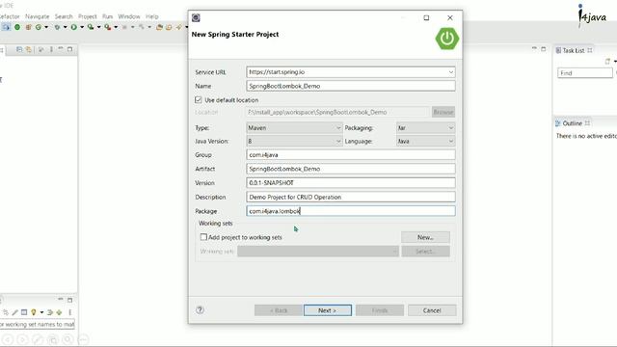Click the Version field showing 0.0.1-SNAPSHOT

point(351,183)
